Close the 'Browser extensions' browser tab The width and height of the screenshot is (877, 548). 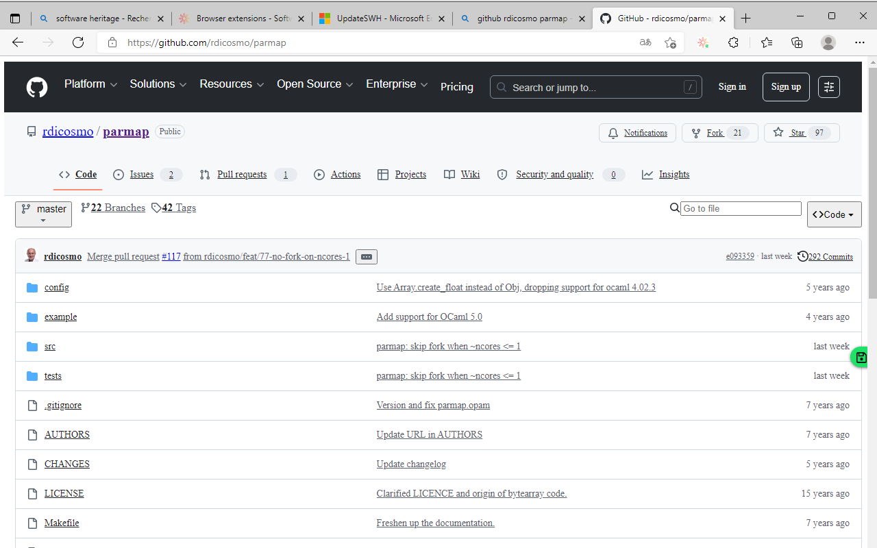301,18
